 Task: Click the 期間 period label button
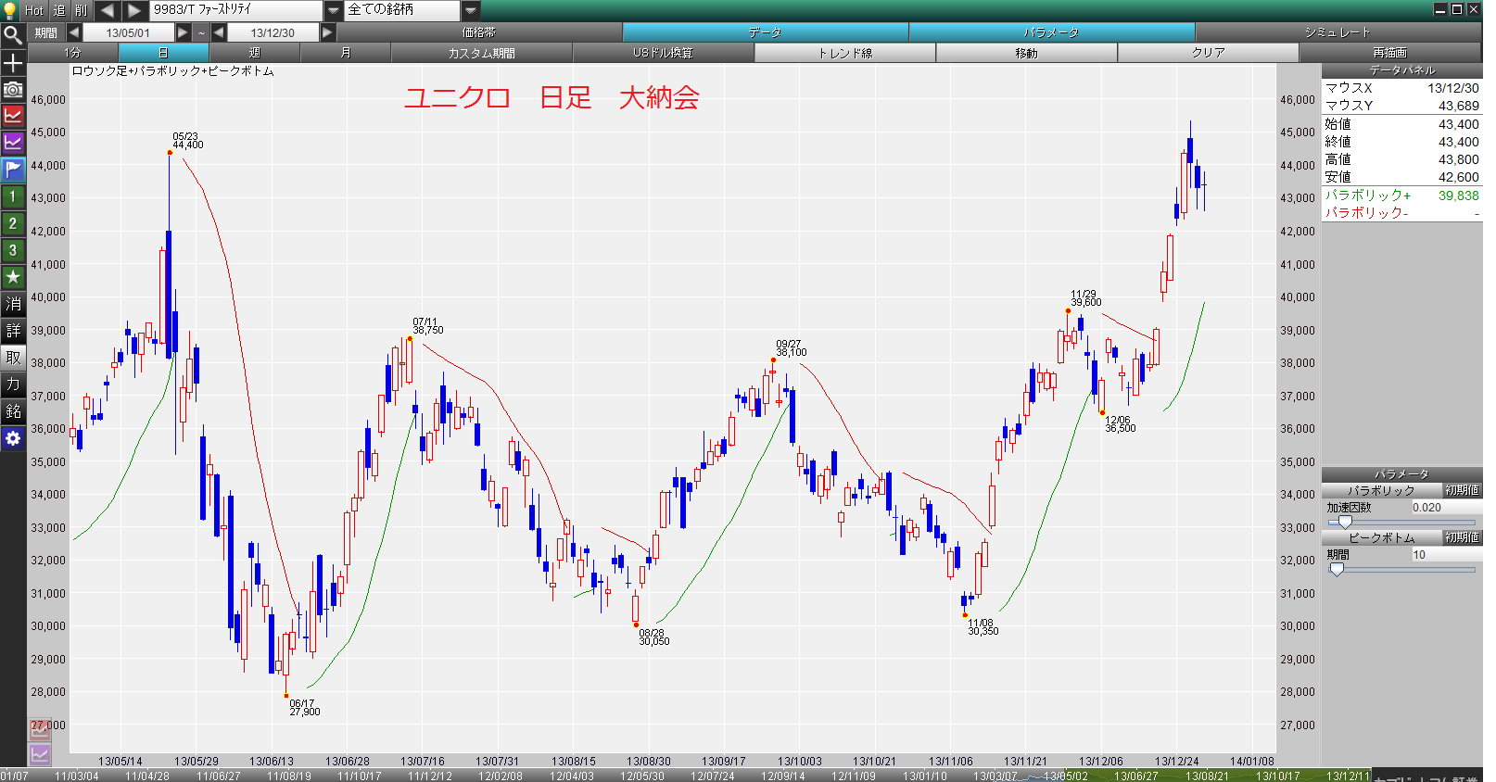46,32
